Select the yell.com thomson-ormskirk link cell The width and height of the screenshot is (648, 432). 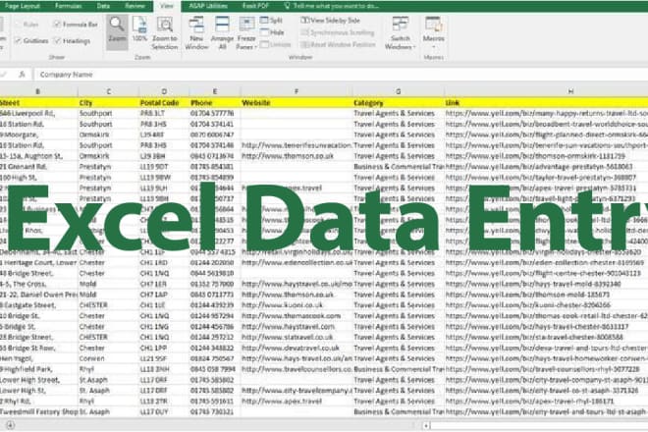click(x=546, y=156)
